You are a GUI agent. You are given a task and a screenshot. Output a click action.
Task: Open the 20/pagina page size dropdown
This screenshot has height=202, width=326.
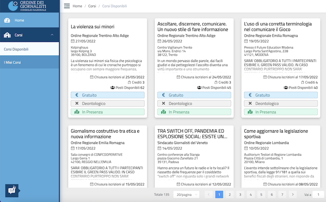[186, 195]
